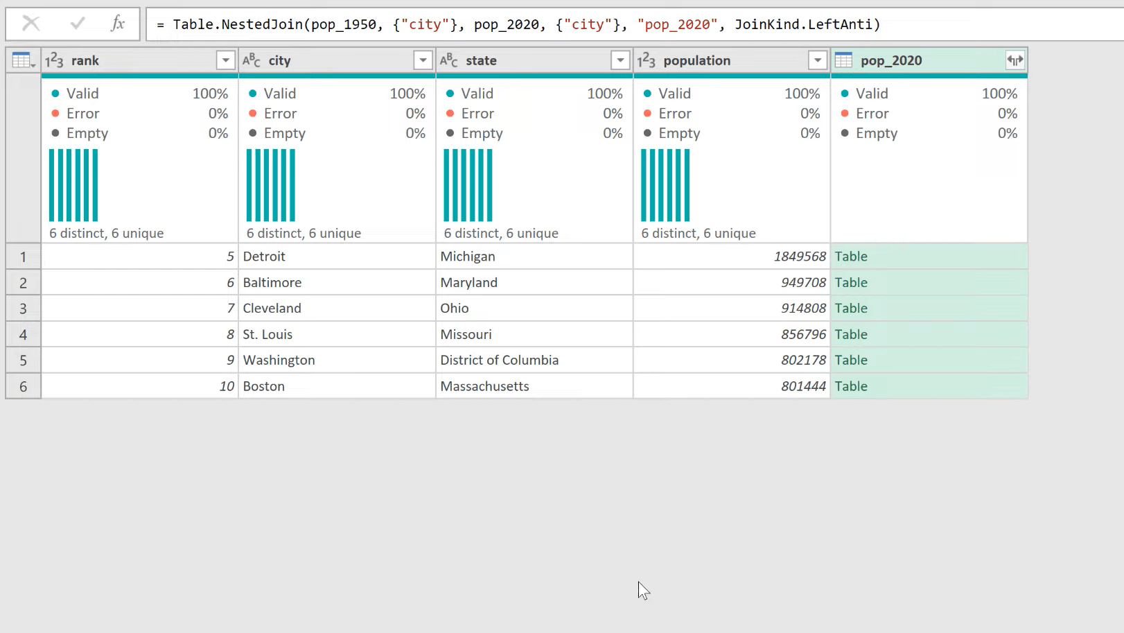Open the rank column filter dropdown

pos(225,60)
